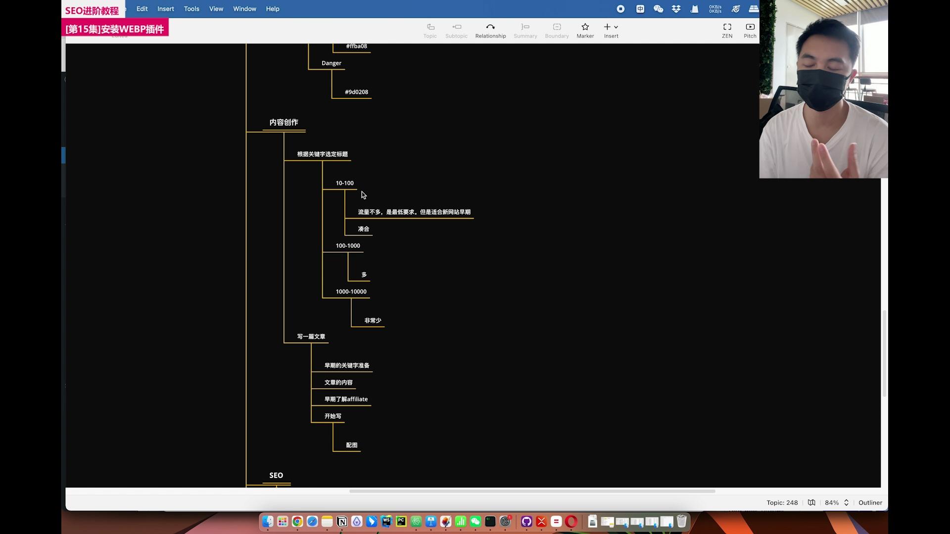This screenshot has width=950, height=534.
Task: Select the 写一篇文章 topic
Action: pyautogui.click(x=311, y=337)
